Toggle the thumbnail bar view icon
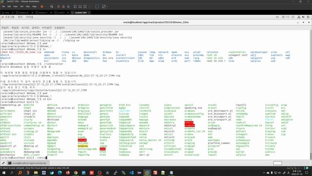The height and width of the screenshot is (176, 312). point(80,6)
